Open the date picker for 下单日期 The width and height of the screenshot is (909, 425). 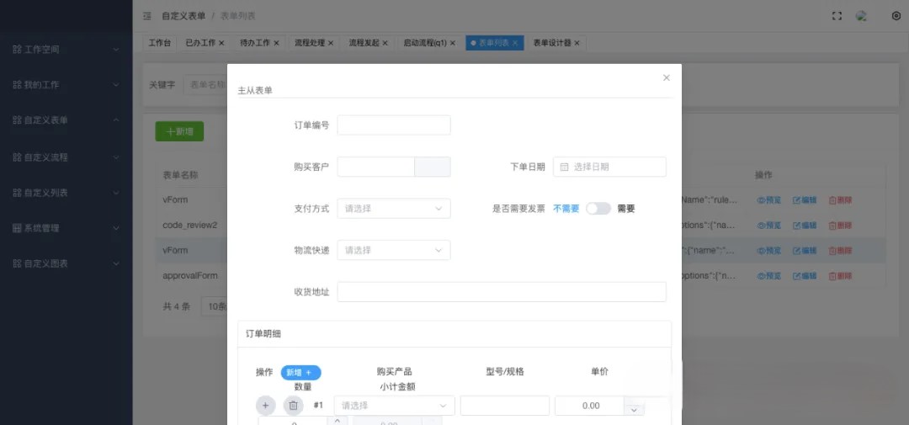(x=609, y=167)
